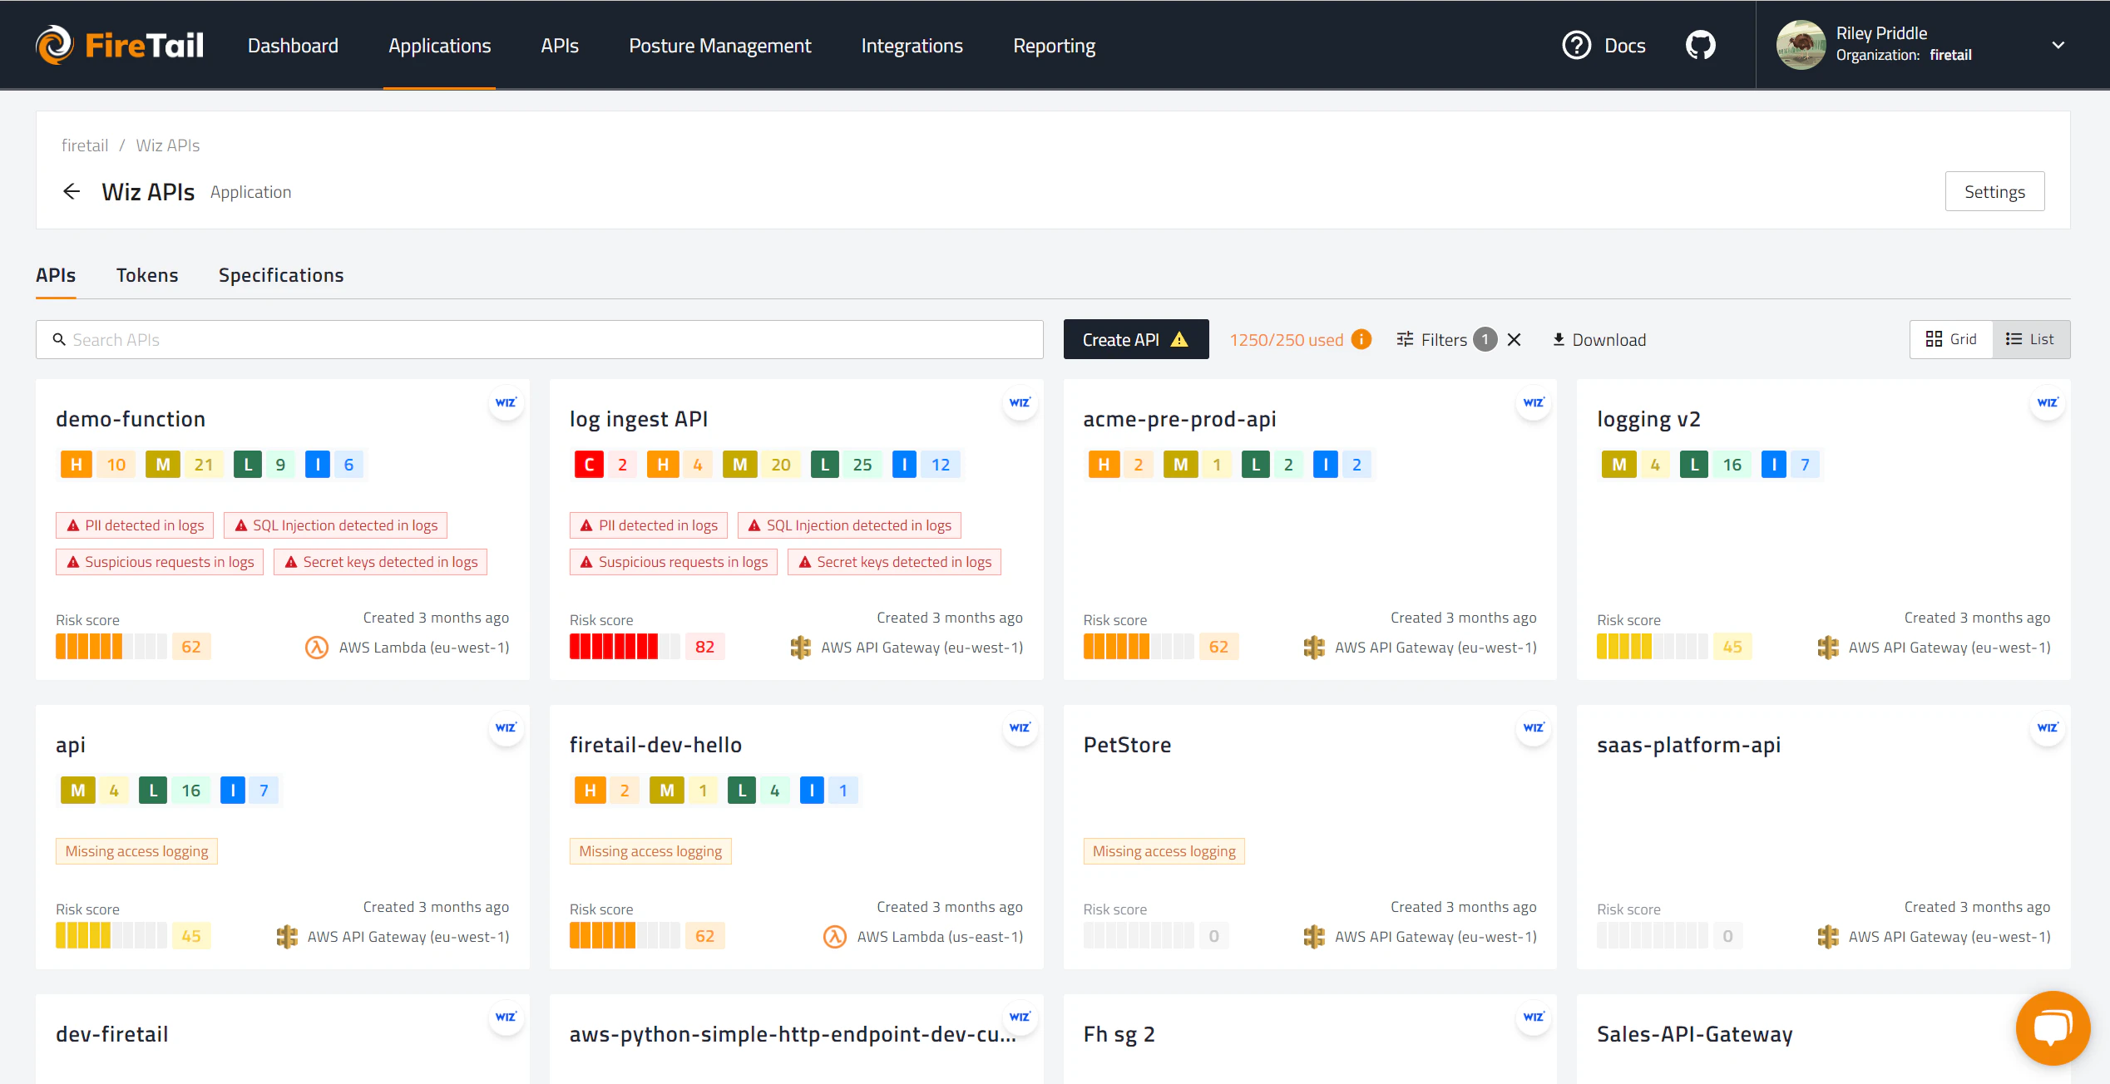Viewport: 2110px width, 1084px height.
Task: Click the Wiz badge on log ingest API card
Action: [x=1020, y=402]
